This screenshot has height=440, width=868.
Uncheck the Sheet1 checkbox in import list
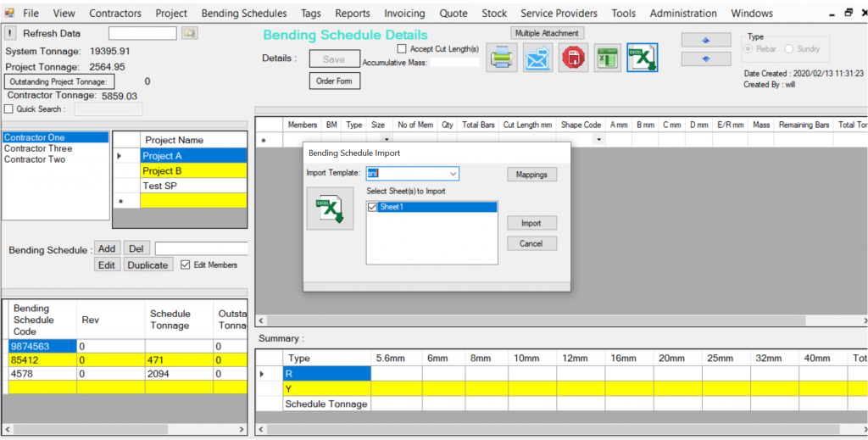coord(373,207)
